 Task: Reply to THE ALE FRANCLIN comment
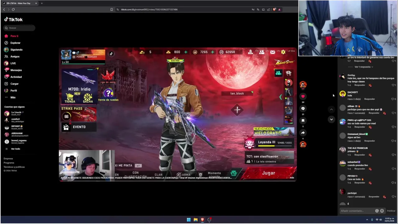coord(360,155)
